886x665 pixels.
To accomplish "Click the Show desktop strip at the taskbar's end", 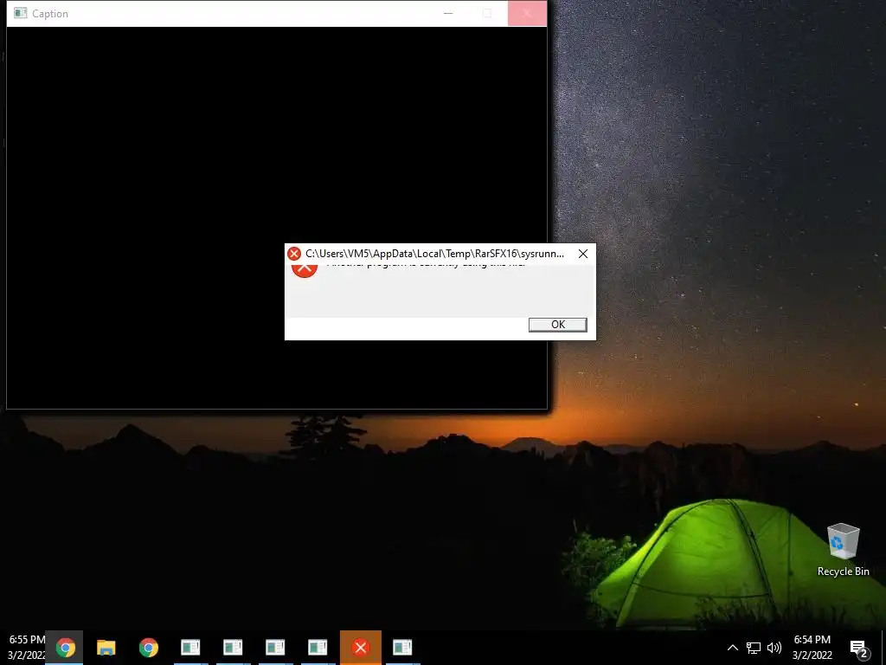I will (883, 648).
